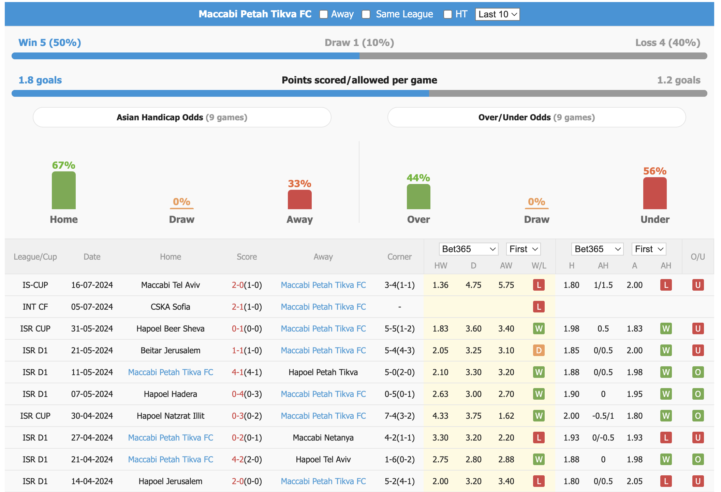Click the 0-1 score of Hapoel Beer Sheva match

pos(238,328)
